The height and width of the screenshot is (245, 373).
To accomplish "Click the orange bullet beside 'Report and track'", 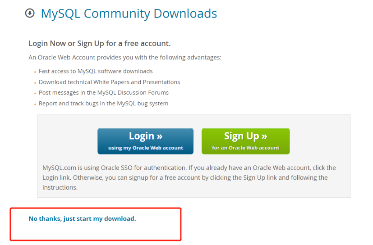I will coord(35,104).
